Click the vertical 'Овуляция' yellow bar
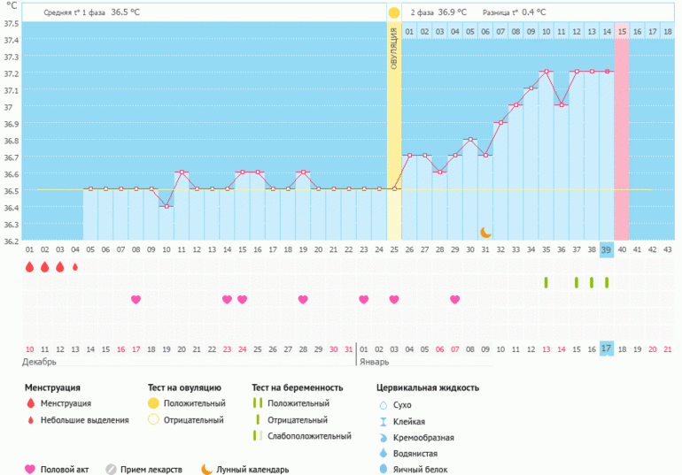Viewport: 682px width, 475px height. (394, 133)
